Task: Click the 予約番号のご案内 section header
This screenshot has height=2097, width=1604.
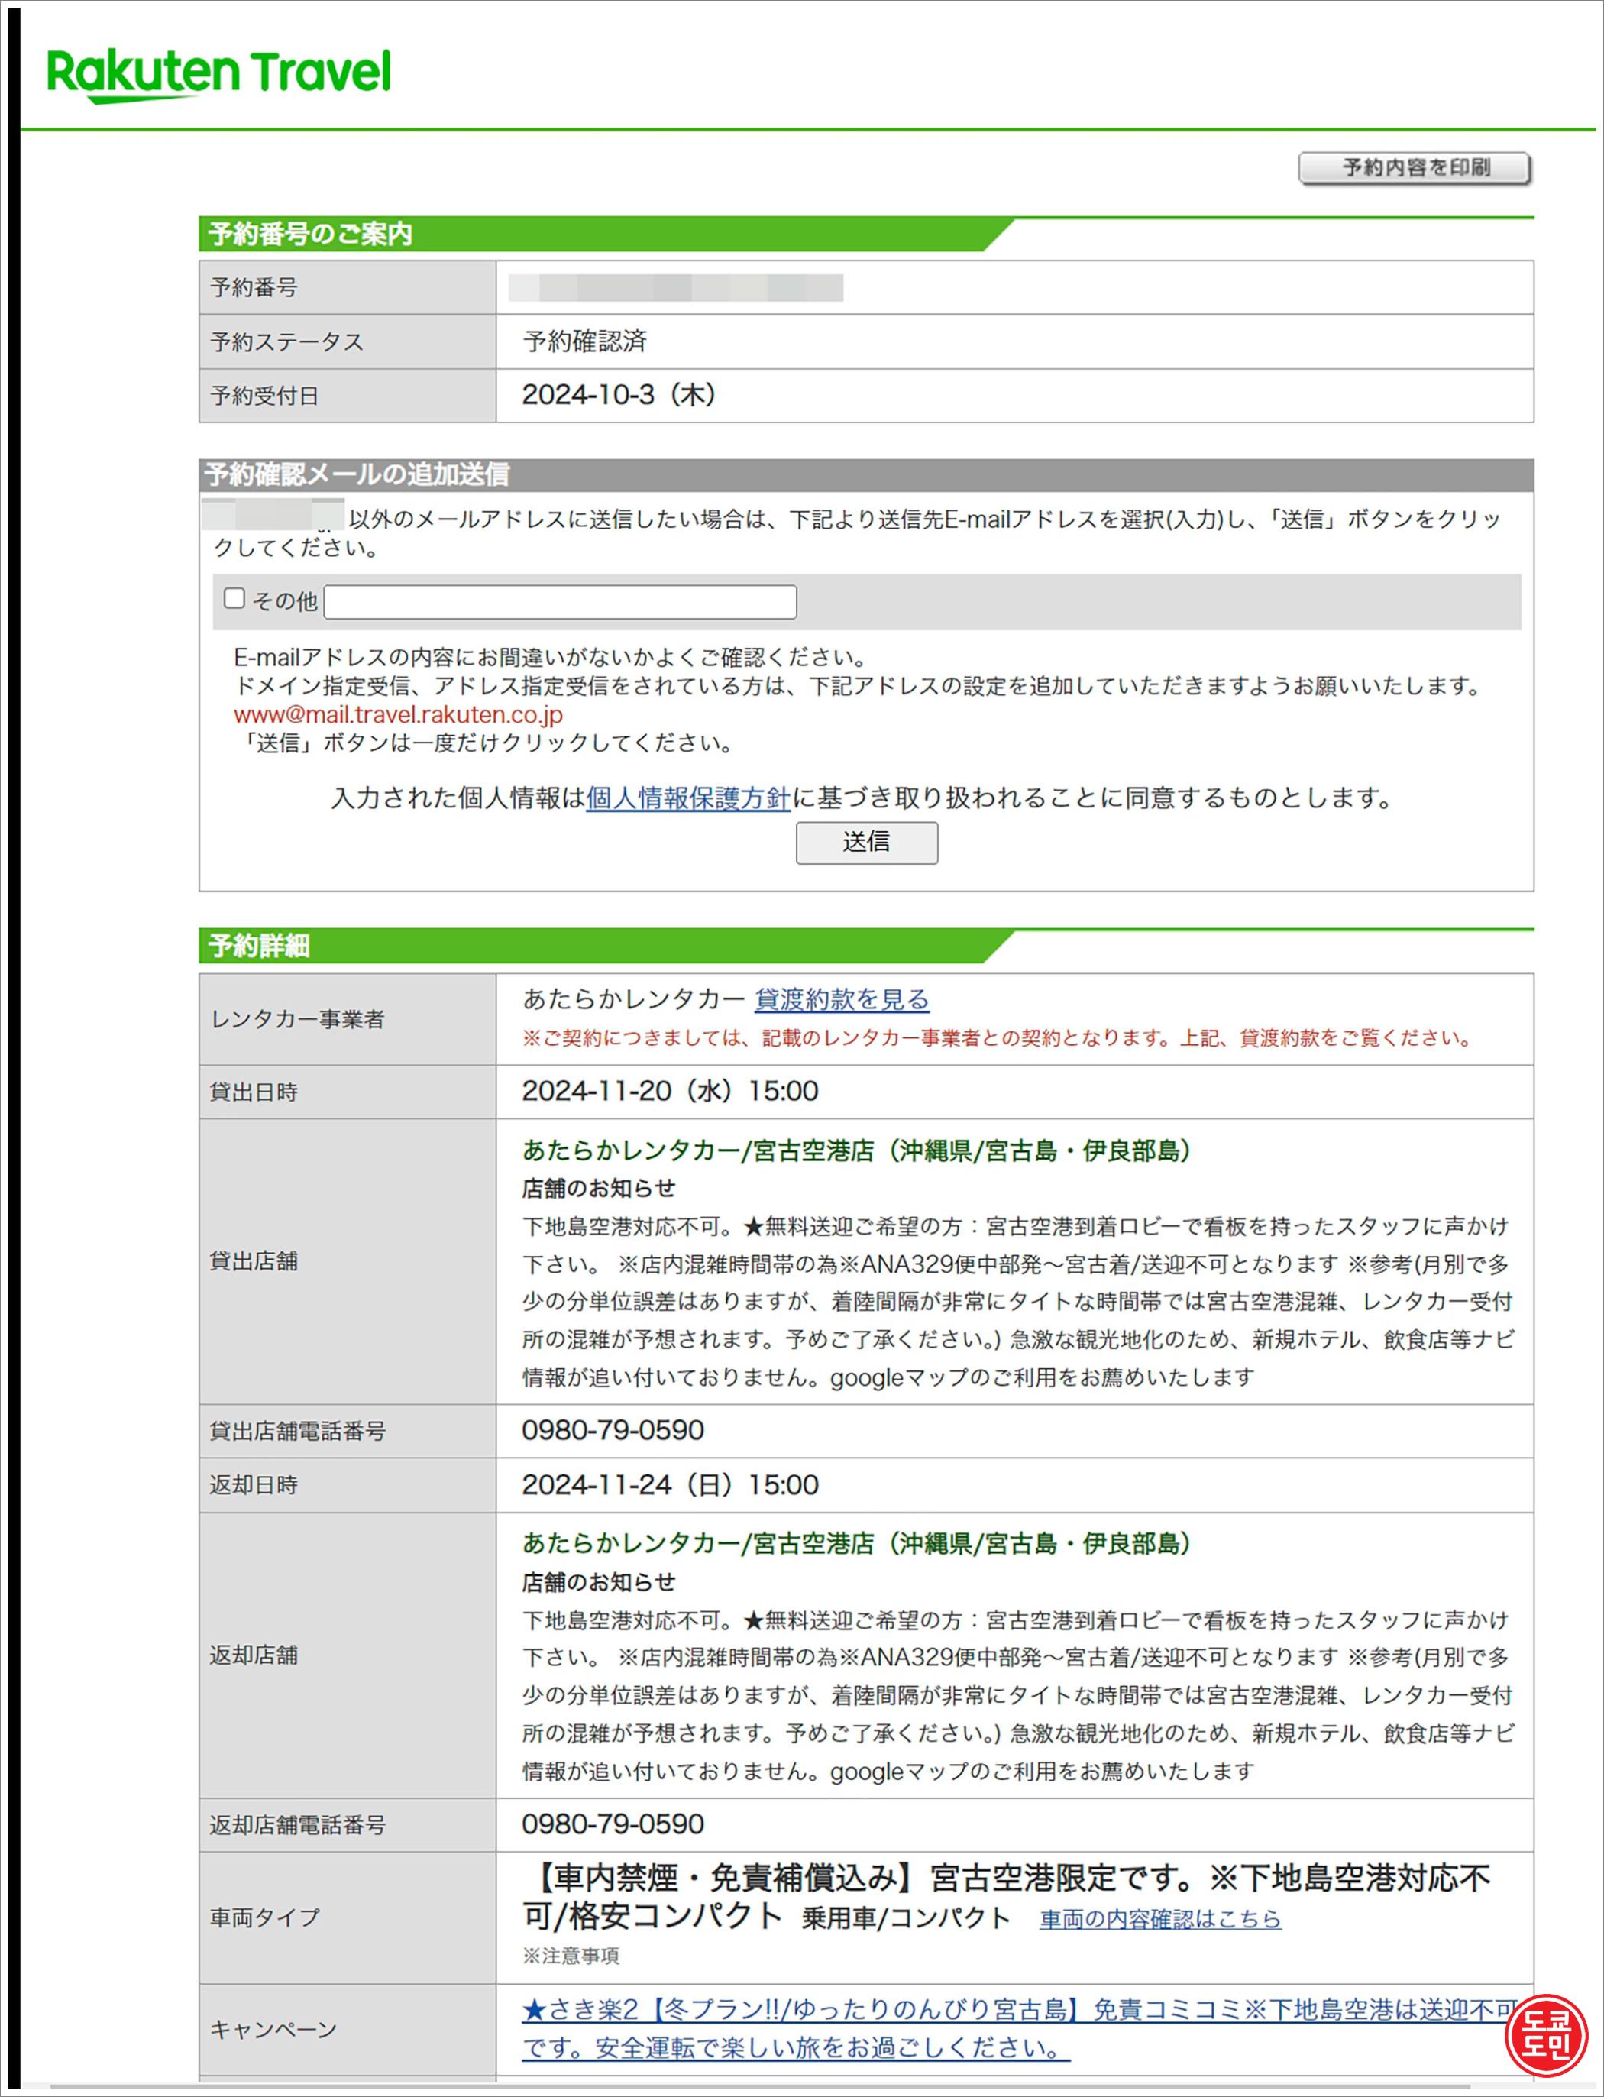Action: (x=310, y=234)
